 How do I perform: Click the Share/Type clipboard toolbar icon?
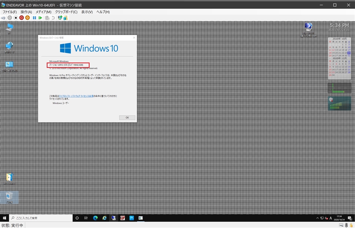point(66,18)
